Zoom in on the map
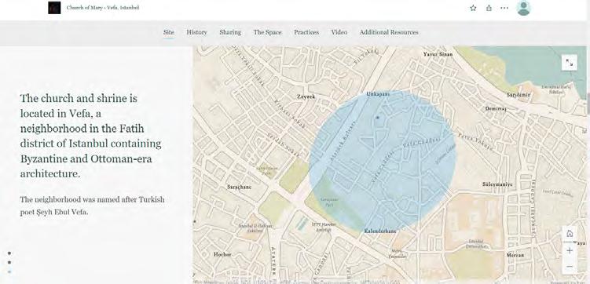This screenshot has height=284, width=590. tap(570, 250)
